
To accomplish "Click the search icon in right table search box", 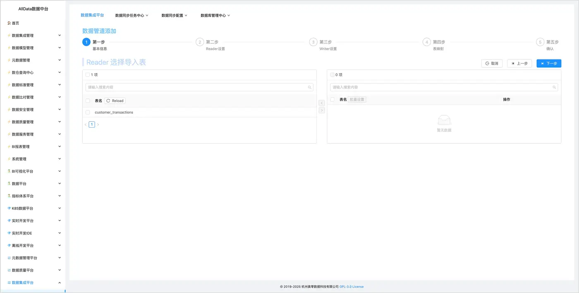I will click(x=555, y=88).
